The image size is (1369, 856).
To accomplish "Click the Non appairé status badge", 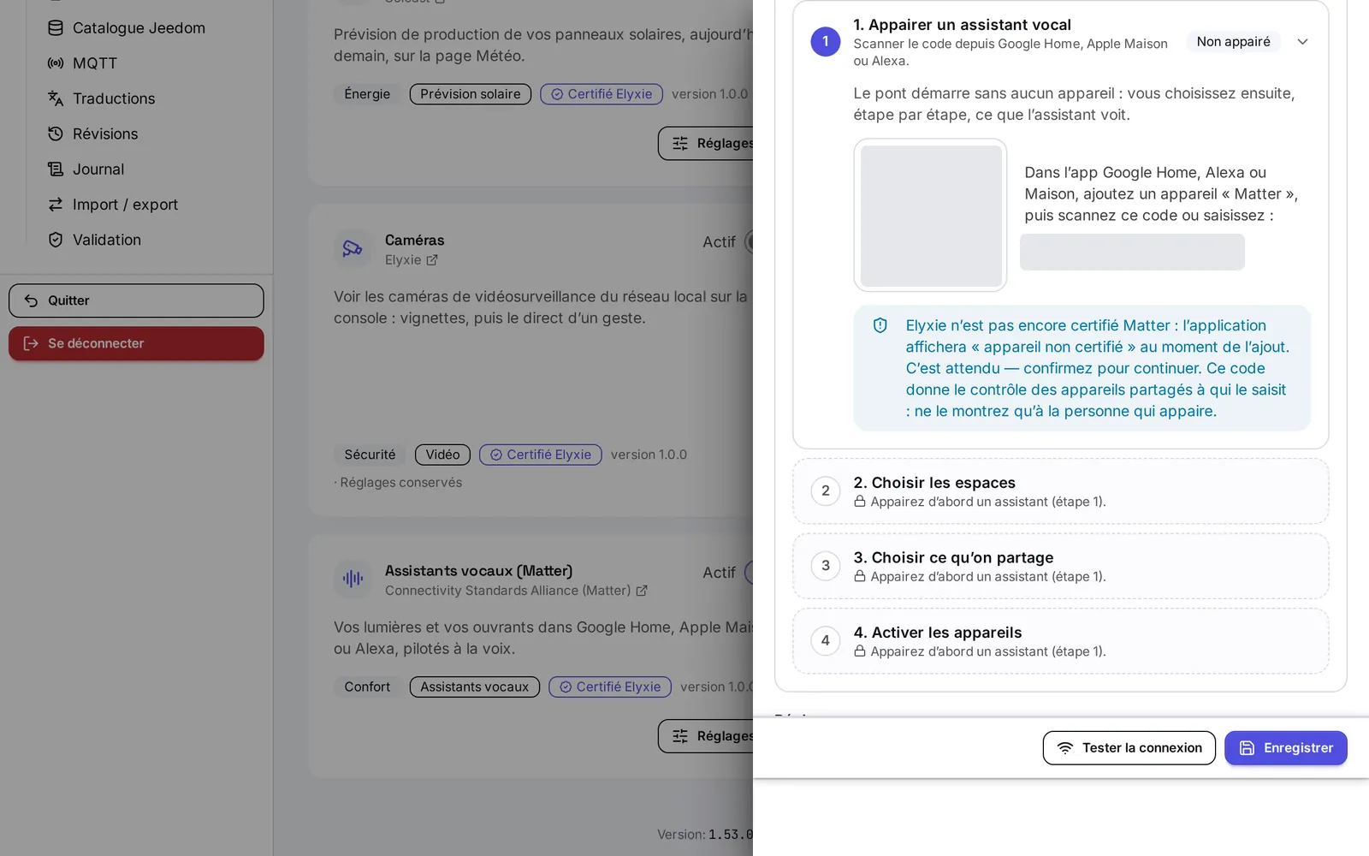I will click(1233, 42).
